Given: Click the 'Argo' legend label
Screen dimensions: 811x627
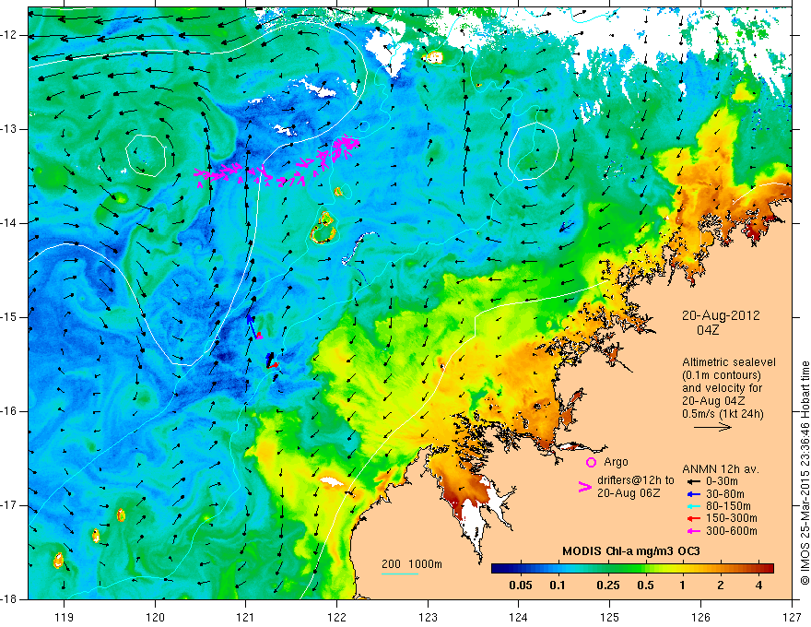Looking at the screenshot, I should click(x=616, y=462).
